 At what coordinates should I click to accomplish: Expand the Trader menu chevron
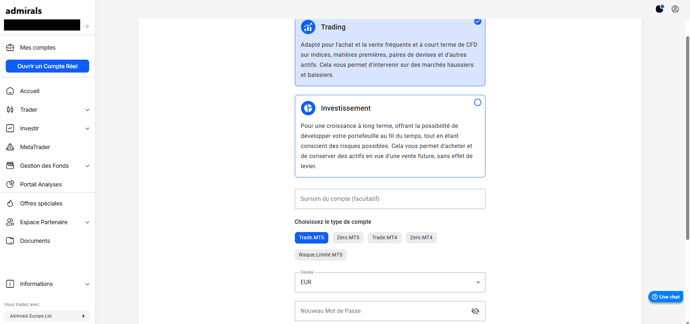click(x=87, y=110)
